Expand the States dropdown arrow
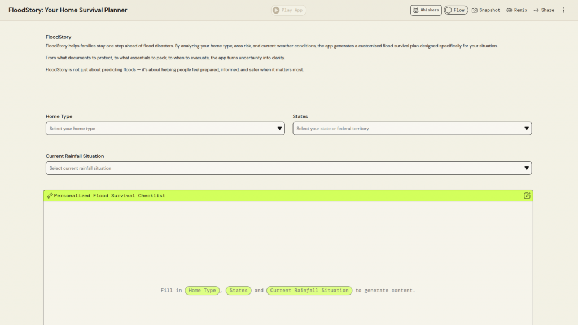The height and width of the screenshot is (325, 578). [x=527, y=129]
